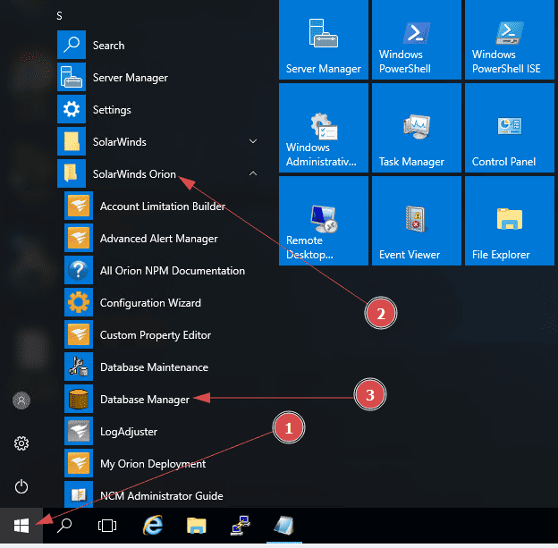Open the Task Manager tile
Screen dimensions: 558x548
(417, 128)
